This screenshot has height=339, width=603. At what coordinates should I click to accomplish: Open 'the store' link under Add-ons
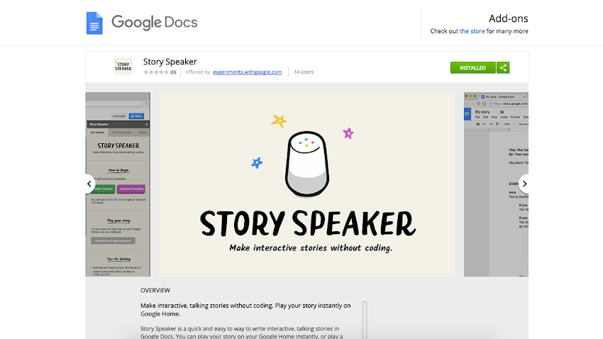472,31
